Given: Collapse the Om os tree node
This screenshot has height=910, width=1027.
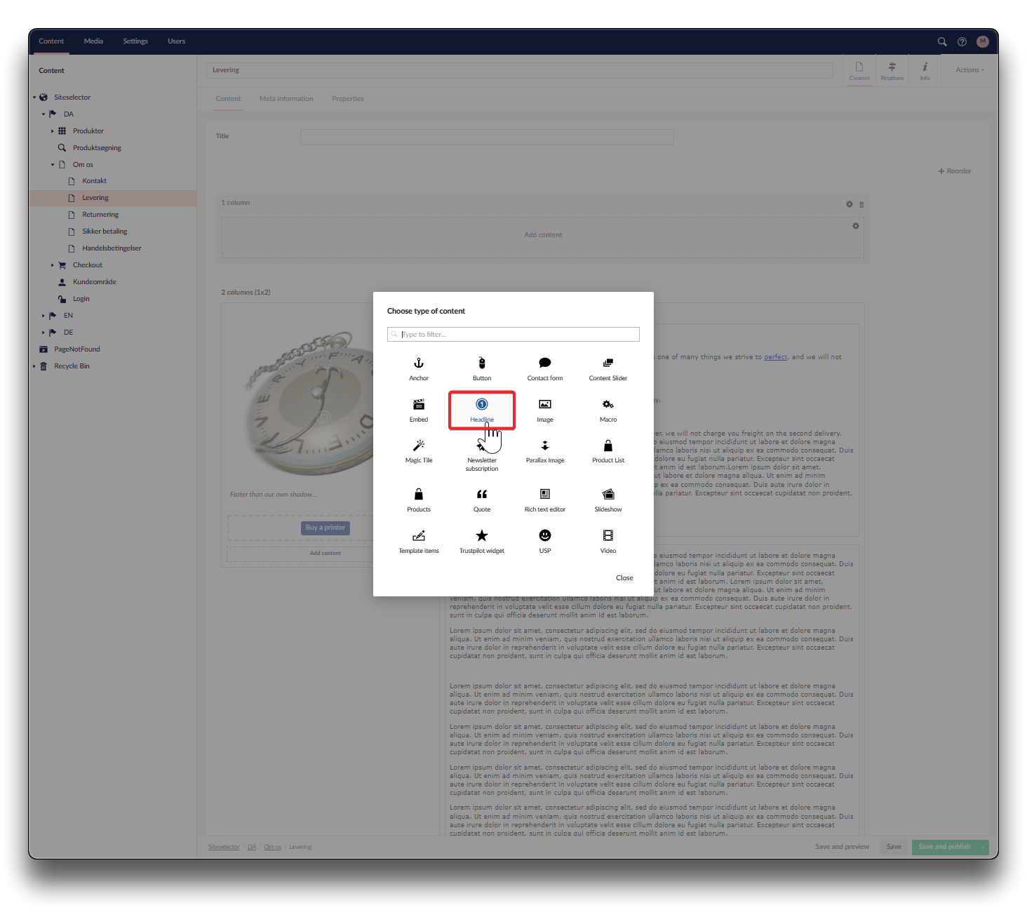Looking at the screenshot, I should [53, 165].
